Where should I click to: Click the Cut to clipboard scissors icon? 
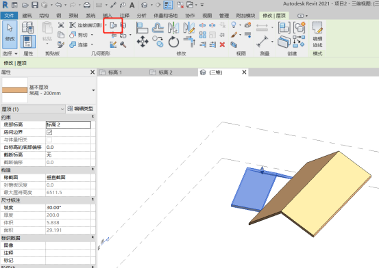(x=61, y=25)
